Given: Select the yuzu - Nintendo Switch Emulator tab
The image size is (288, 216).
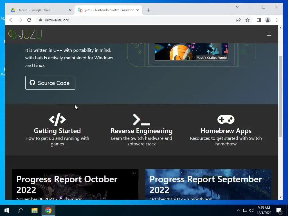Looking at the screenshot, I should point(108,10).
